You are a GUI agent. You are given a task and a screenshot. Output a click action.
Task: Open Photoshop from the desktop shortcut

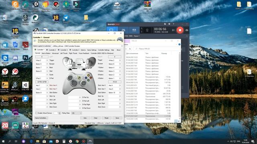click(25, 59)
